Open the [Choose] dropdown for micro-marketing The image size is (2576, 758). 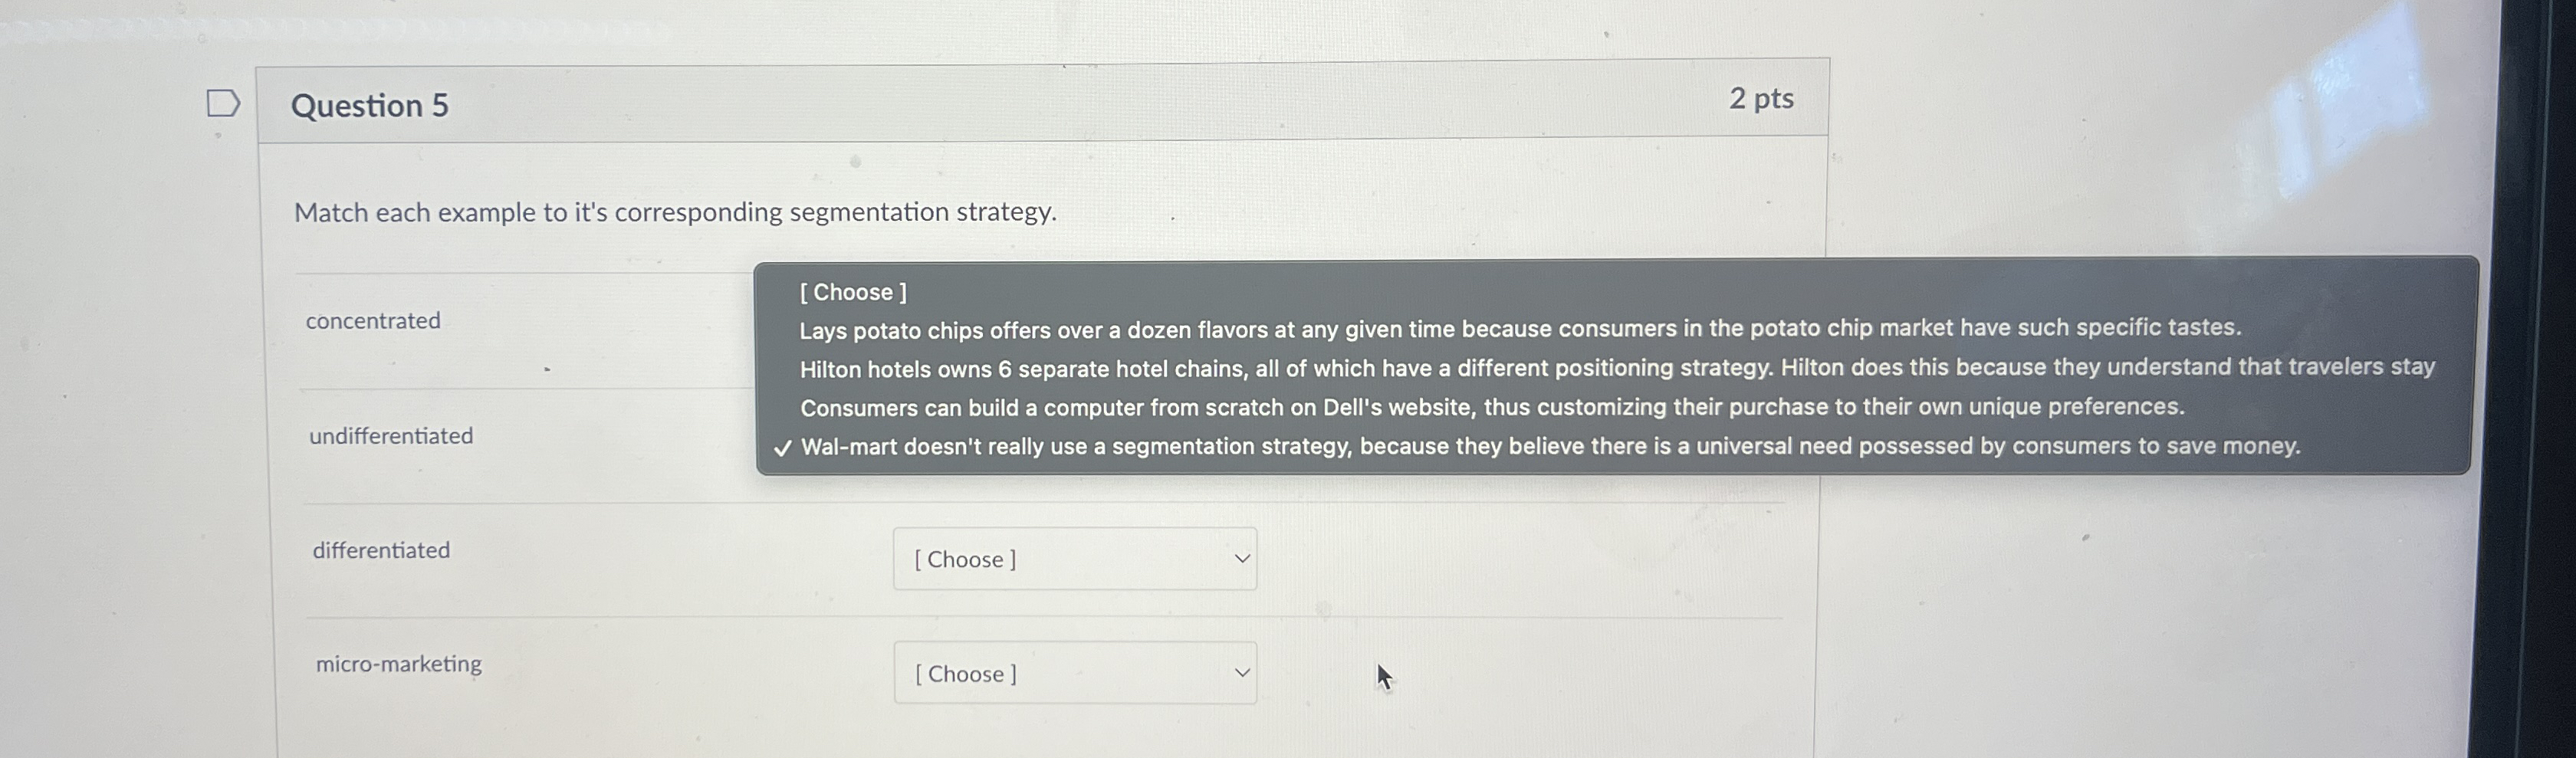[x=1075, y=672]
